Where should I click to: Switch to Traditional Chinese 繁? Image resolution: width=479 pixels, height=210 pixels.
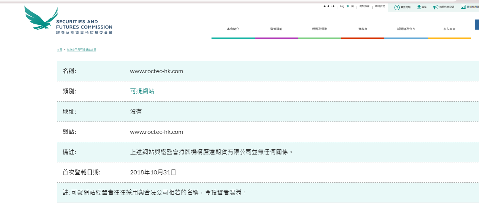coord(348,6)
